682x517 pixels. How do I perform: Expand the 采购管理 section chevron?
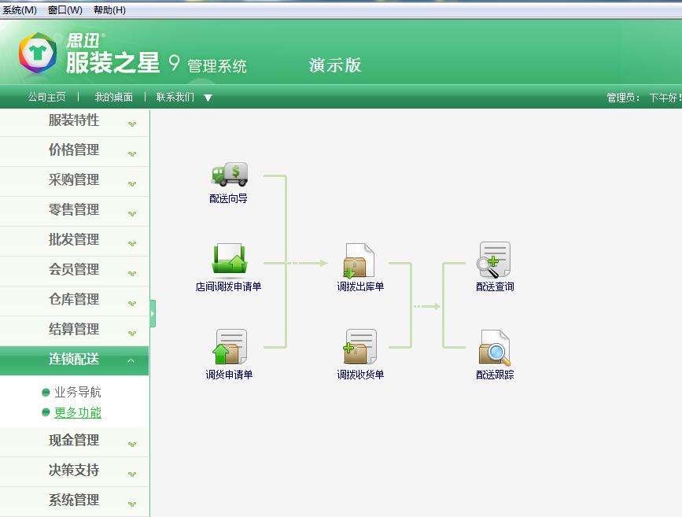click(x=132, y=183)
